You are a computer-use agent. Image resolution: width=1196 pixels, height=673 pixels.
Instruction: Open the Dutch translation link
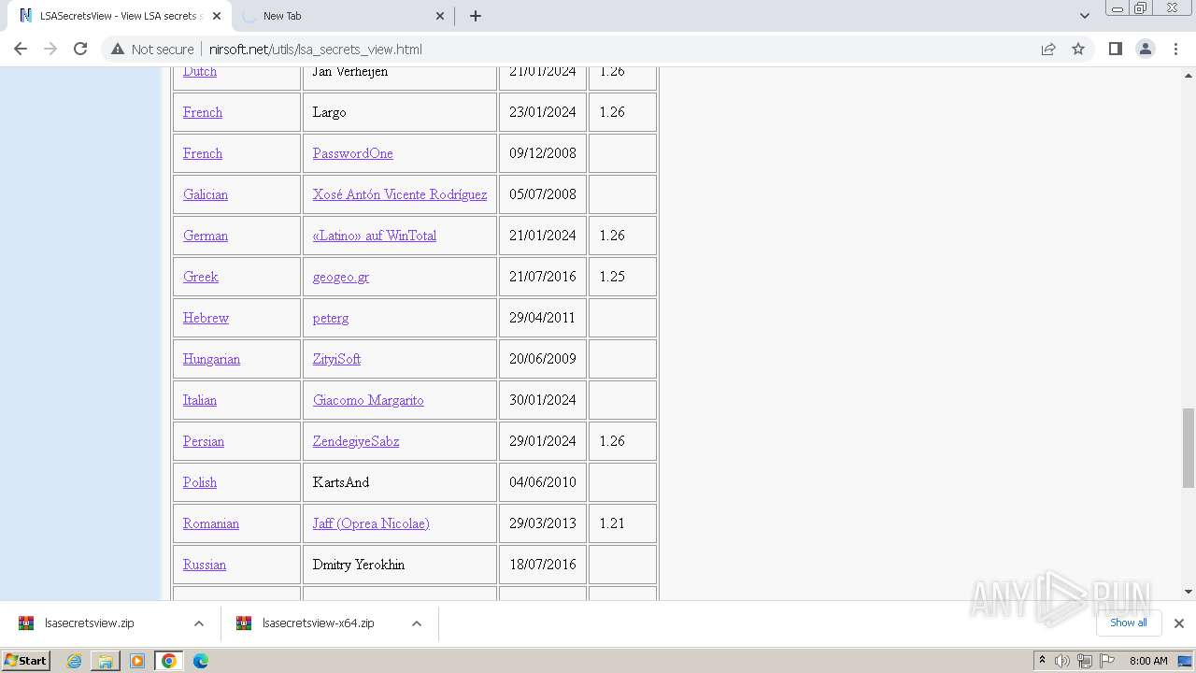(x=200, y=72)
